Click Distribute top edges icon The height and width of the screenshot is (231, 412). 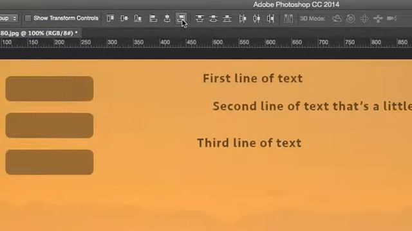click(x=200, y=19)
